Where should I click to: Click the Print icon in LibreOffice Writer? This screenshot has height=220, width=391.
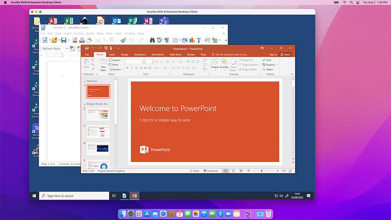click(82, 40)
